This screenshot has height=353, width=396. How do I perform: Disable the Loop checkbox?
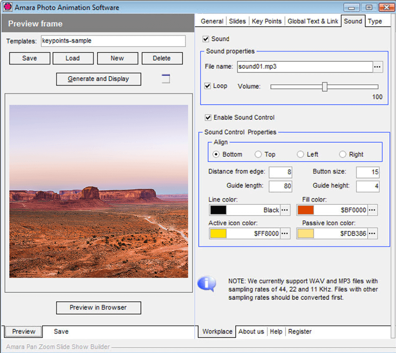[x=208, y=86]
